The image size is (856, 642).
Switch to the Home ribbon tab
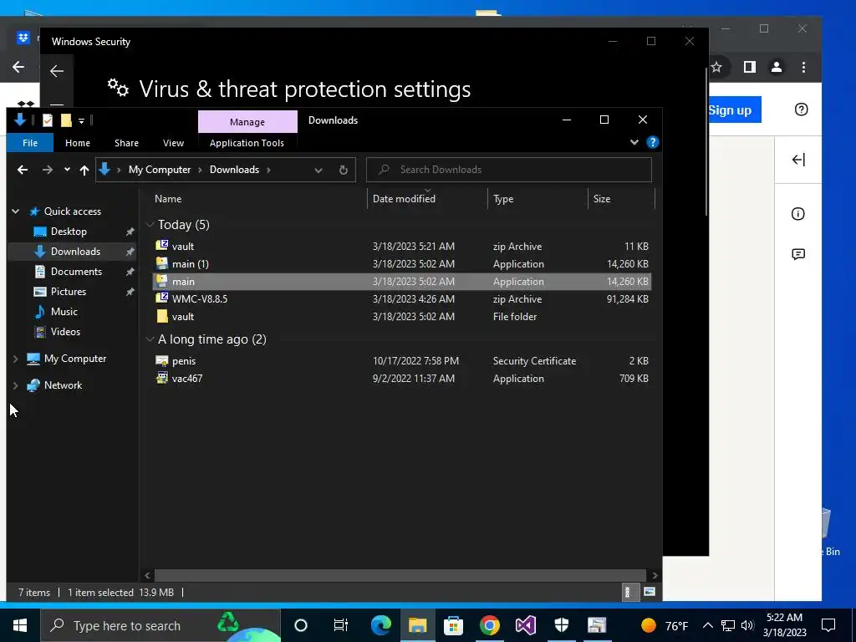pyautogui.click(x=78, y=143)
